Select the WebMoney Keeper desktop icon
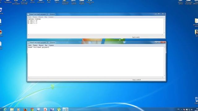Image resolution: width=198 pixels, height=111 pixels. [x=65, y=2]
